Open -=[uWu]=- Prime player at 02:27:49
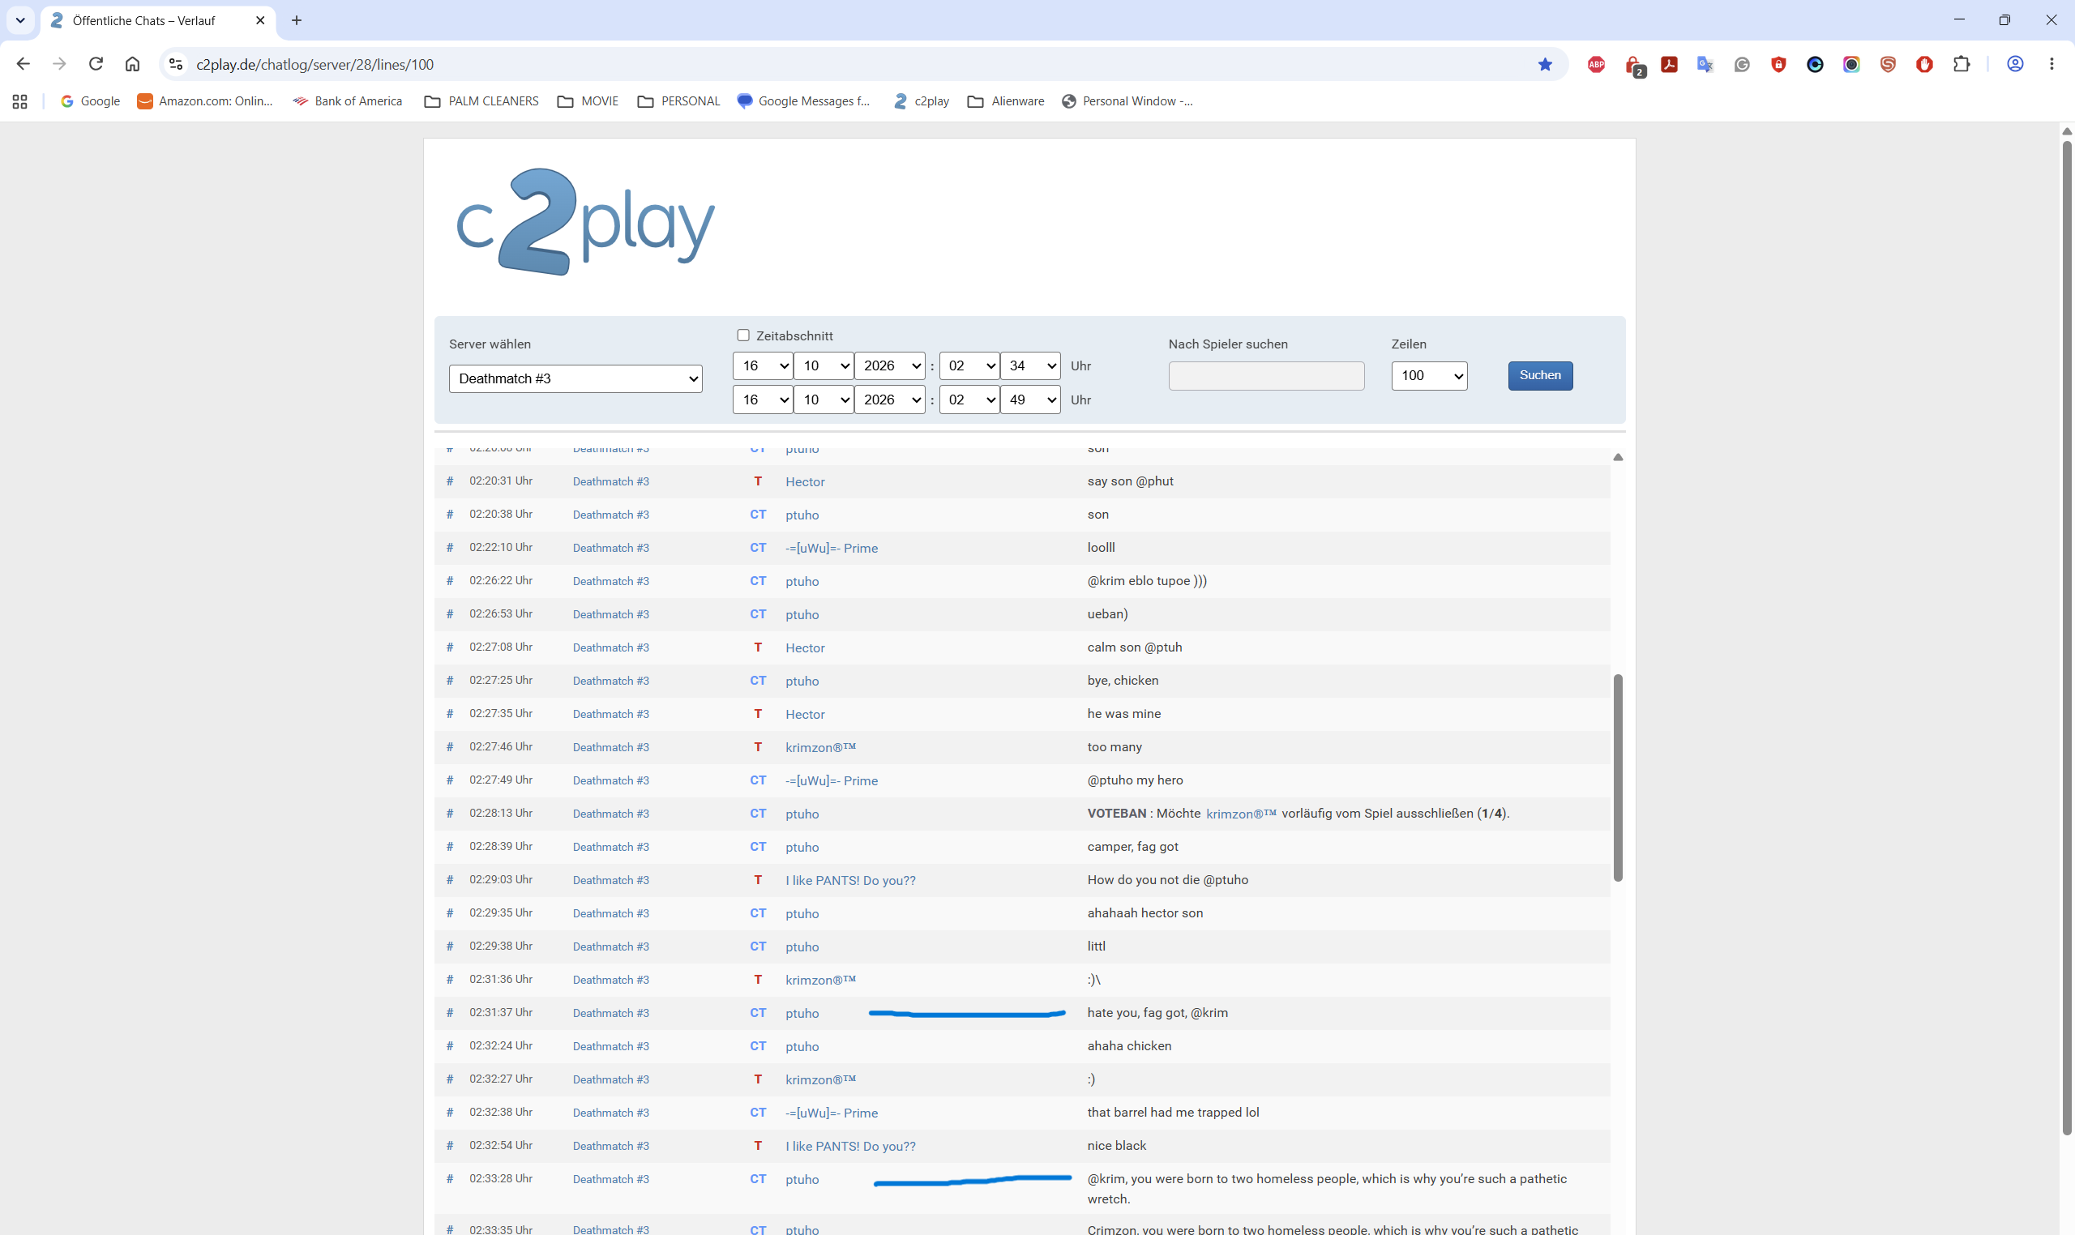The image size is (2075, 1235). (832, 780)
